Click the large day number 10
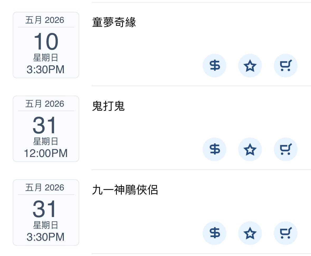This screenshot has height=256, width=311. [x=46, y=42]
